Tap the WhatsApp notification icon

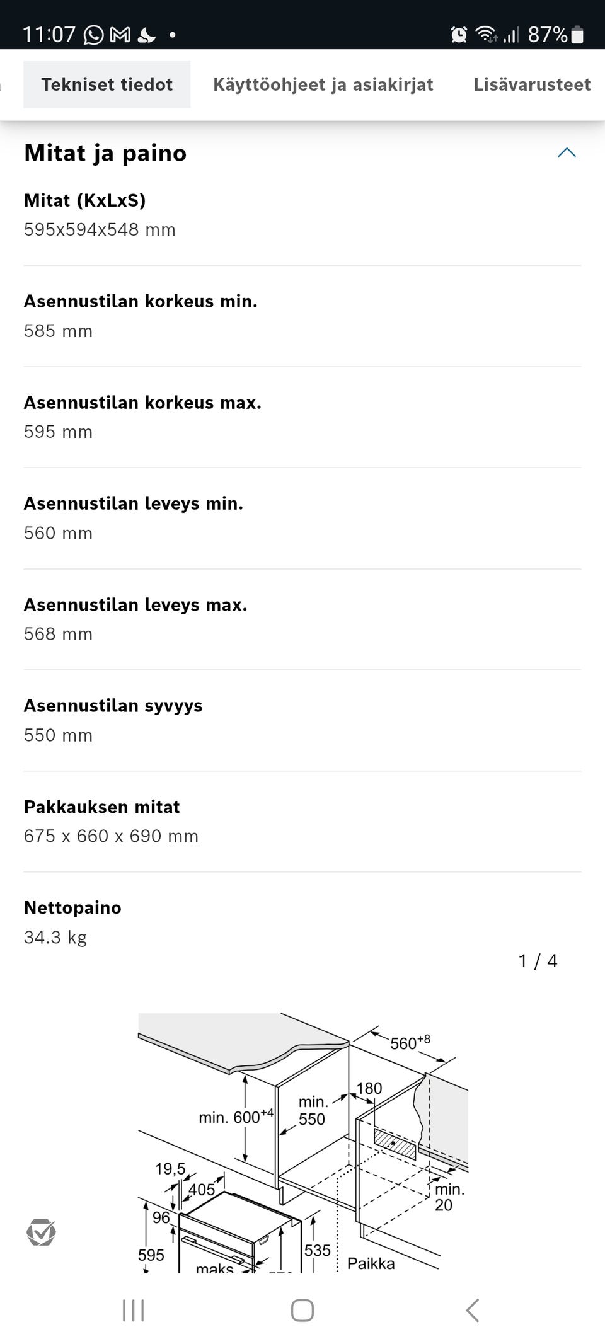tap(93, 35)
